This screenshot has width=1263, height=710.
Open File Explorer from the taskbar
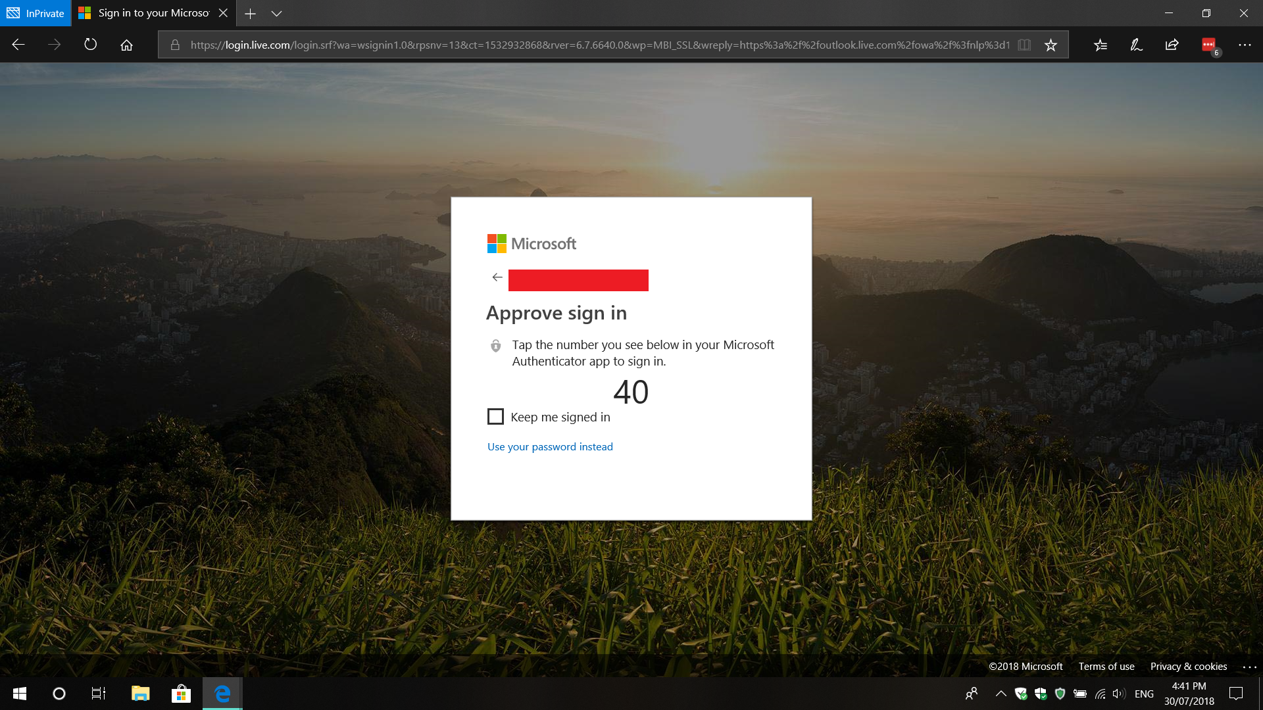140,694
